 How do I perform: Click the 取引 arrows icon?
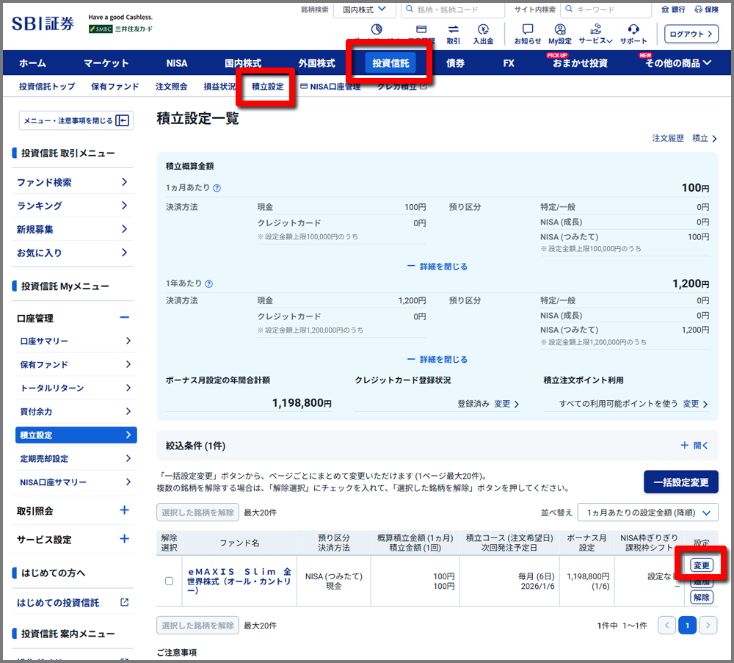tap(453, 29)
